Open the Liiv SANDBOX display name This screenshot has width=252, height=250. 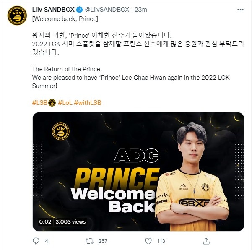click(53, 10)
